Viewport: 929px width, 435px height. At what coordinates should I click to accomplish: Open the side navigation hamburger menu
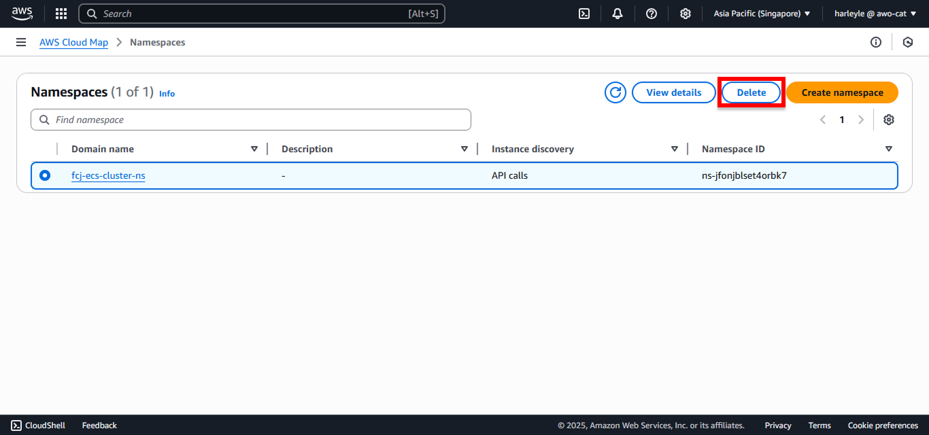click(x=21, y=42)
